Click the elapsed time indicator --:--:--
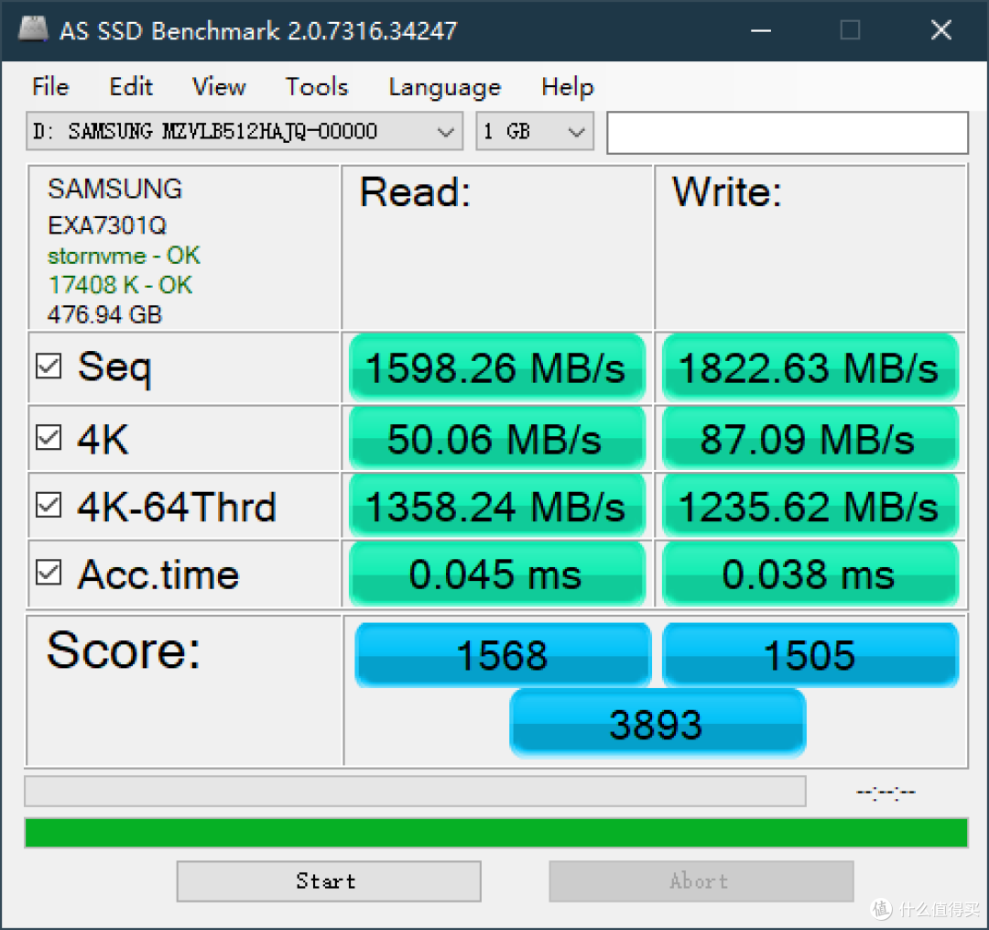The width and height of the screenshot is (989, 930). [x=886, y=792]
